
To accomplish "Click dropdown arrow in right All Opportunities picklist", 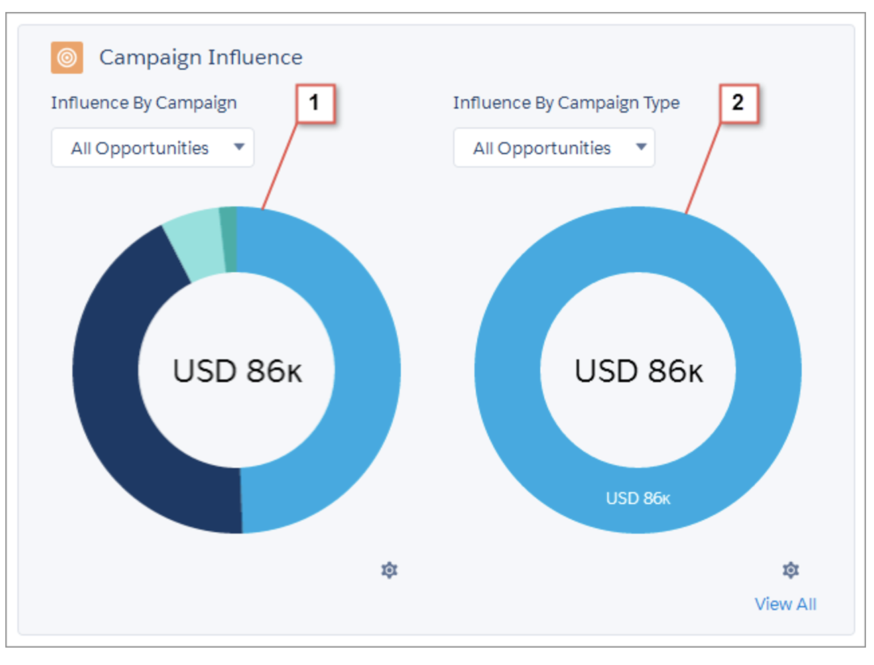I will pos(641,147).
